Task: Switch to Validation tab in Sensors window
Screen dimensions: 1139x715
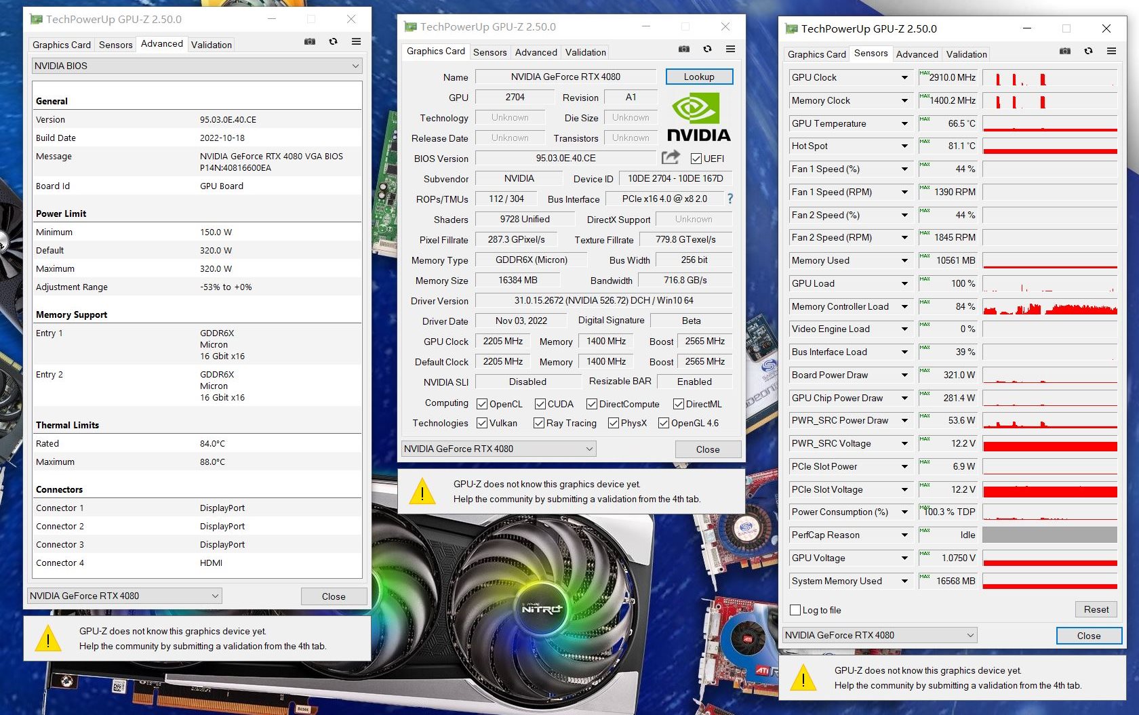Action: 966,54
